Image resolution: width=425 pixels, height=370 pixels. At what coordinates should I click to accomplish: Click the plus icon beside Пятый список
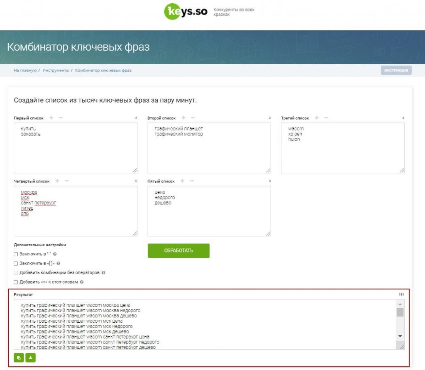pos(183,181)
